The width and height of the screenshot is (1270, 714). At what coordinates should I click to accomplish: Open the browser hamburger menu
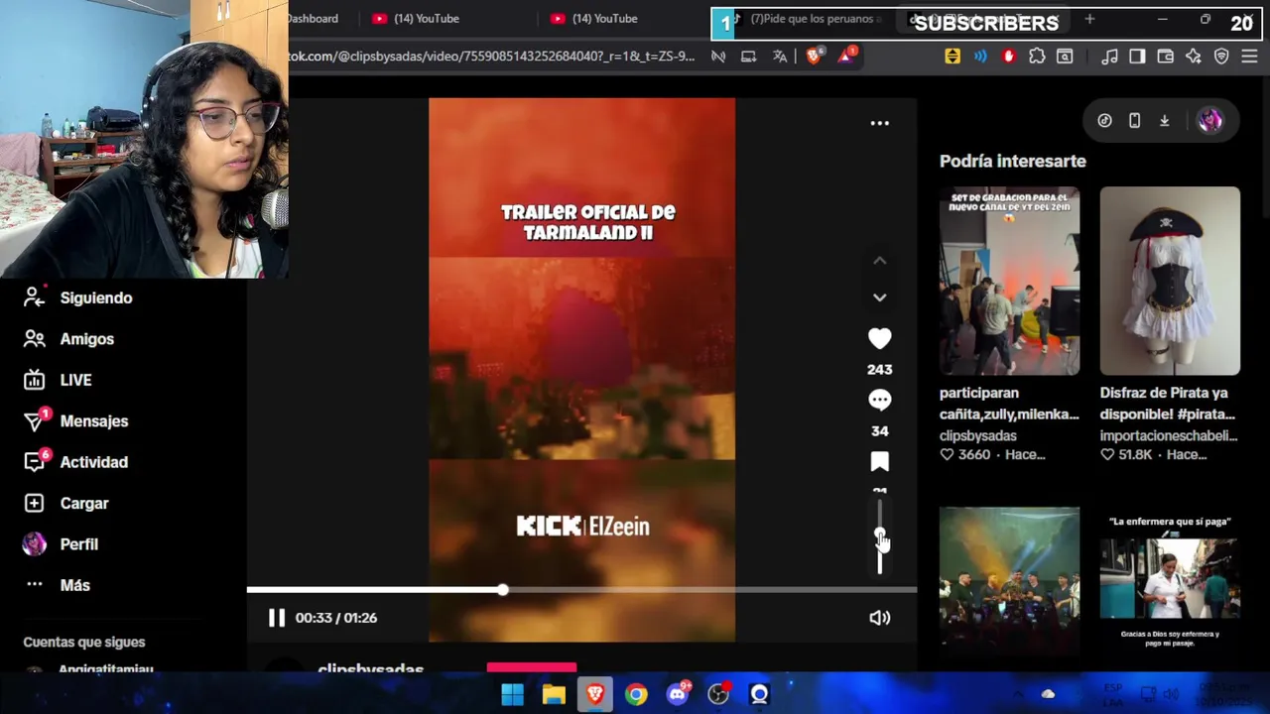point(1250,57)
